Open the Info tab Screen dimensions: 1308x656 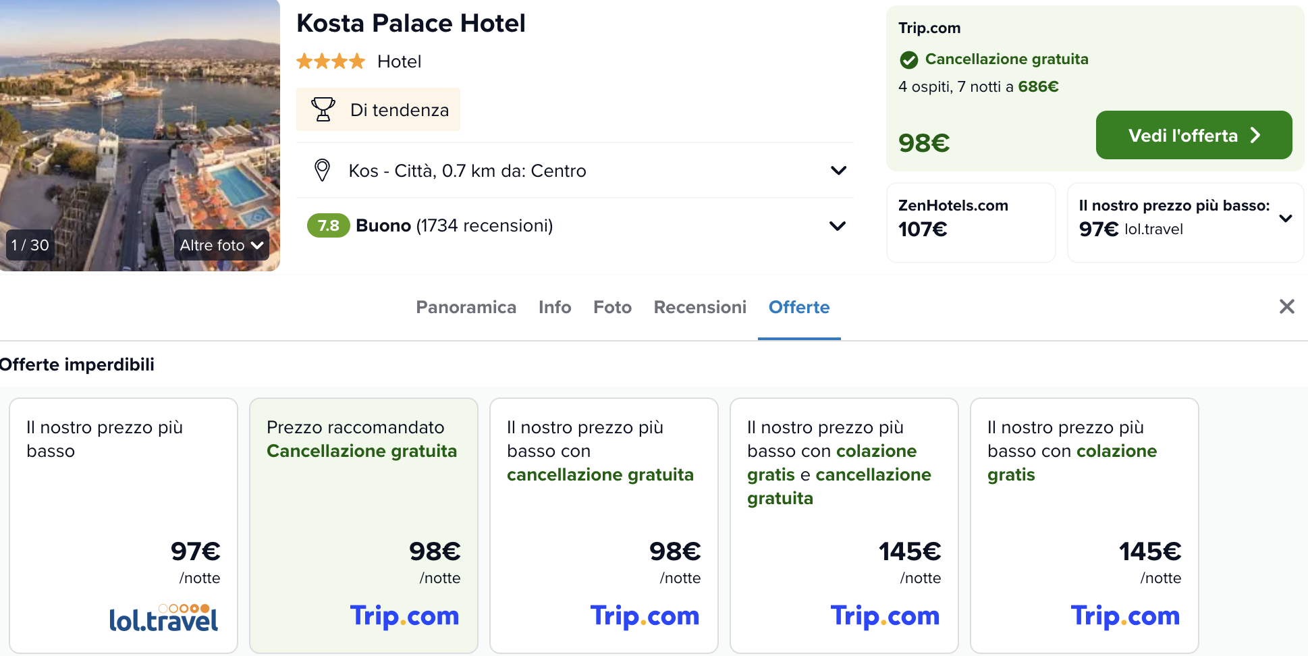tap(555, 307)
